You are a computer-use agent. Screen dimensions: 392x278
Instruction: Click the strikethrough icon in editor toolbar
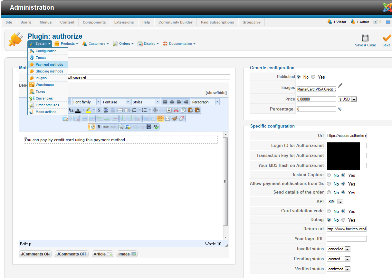point(99,110)
